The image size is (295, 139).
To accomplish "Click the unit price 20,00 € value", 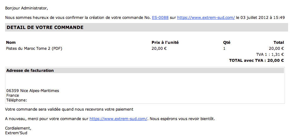I will click(159, 49).
